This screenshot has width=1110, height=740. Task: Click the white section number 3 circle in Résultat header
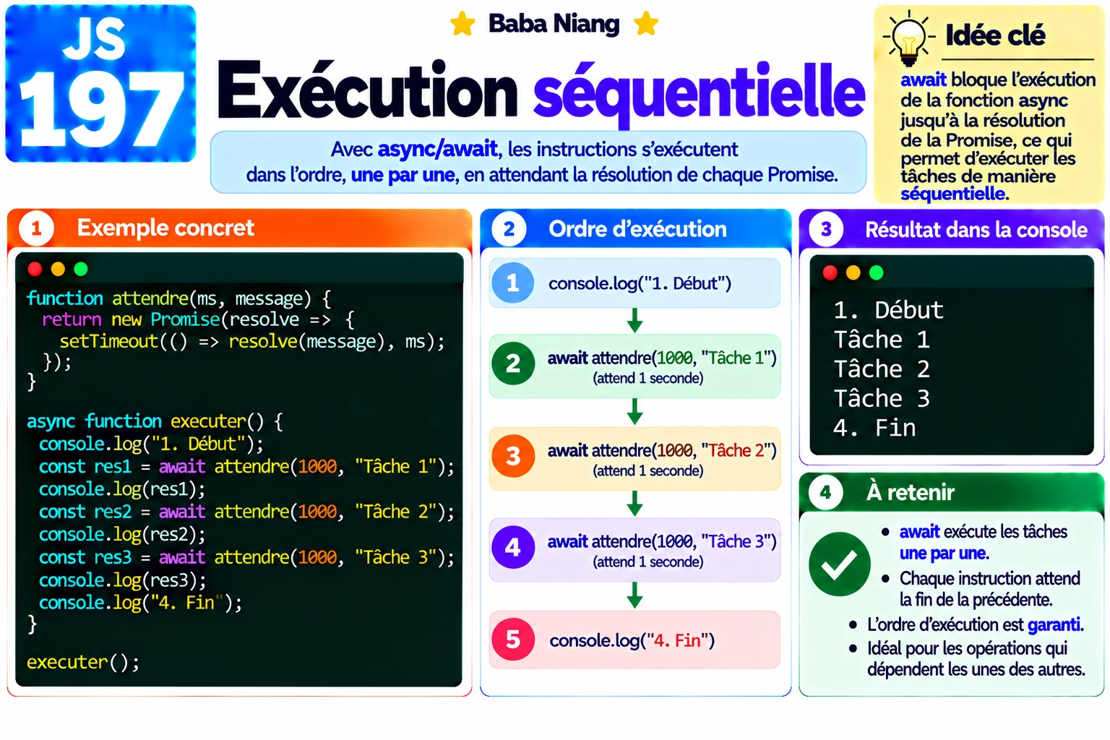tap(826, 230)
